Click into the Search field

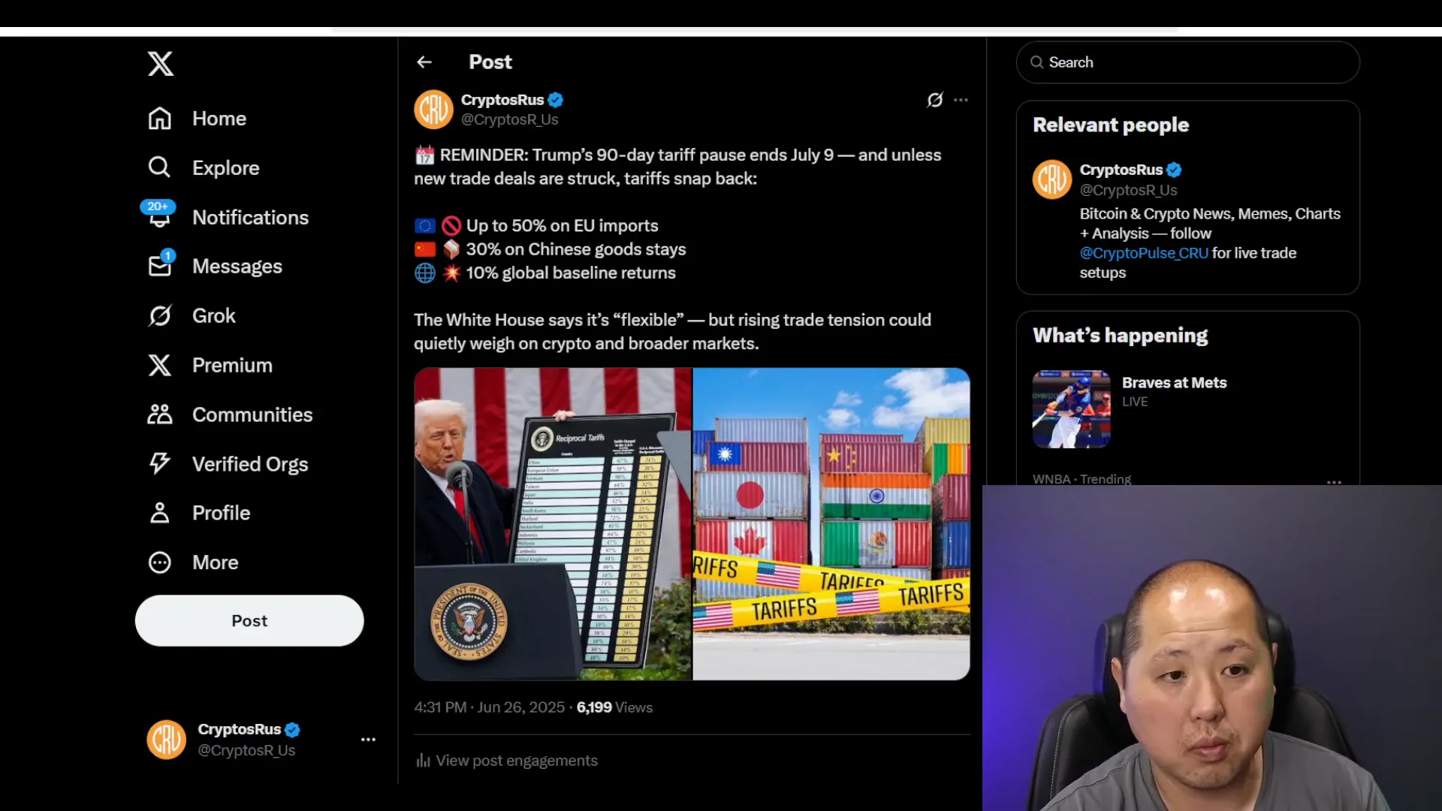(1187, 62)
